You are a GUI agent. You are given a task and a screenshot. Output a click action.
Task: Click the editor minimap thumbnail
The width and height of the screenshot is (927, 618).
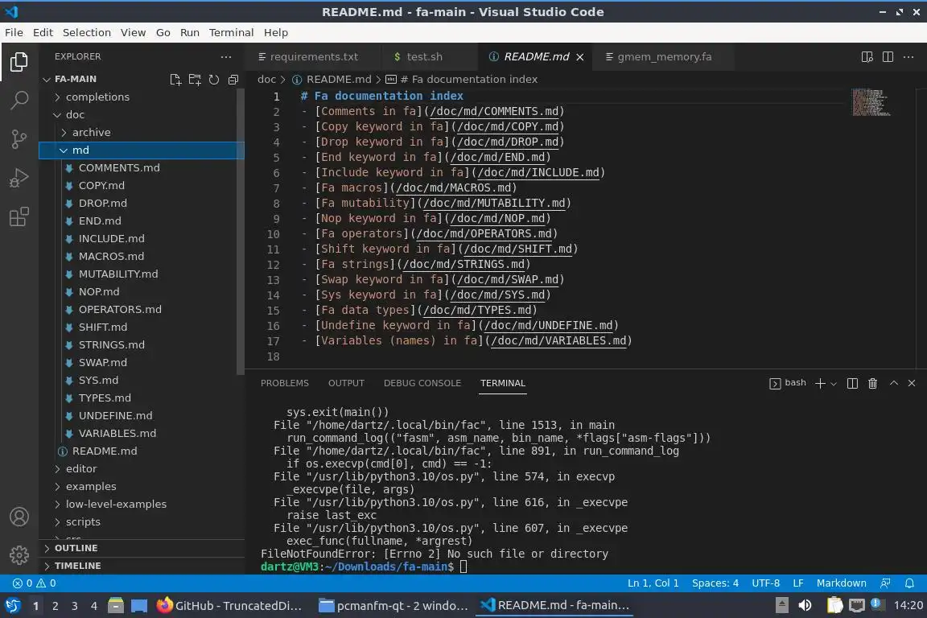pos(870,102)
